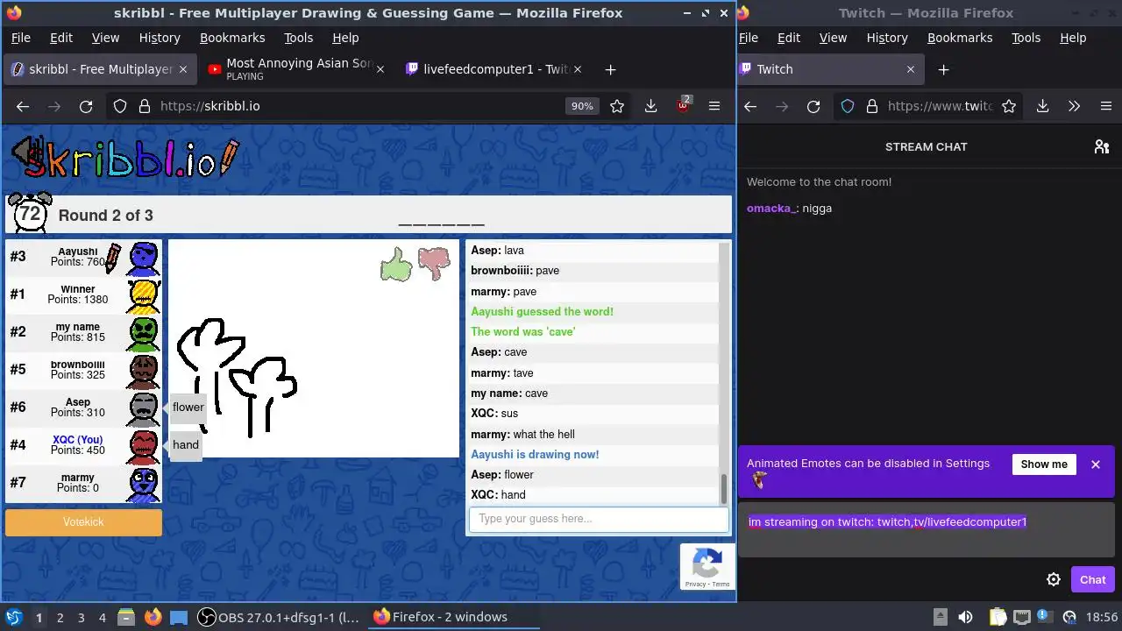Click the Votekick button
The image size is (1122, 631).
pyautogui.click(x=83, y=522)
